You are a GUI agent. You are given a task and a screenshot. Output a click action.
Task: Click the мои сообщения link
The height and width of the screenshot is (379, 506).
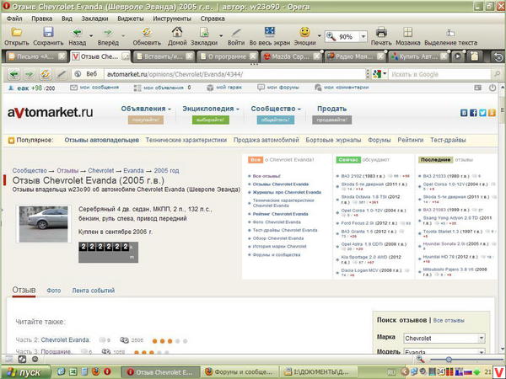click(94, 88)
